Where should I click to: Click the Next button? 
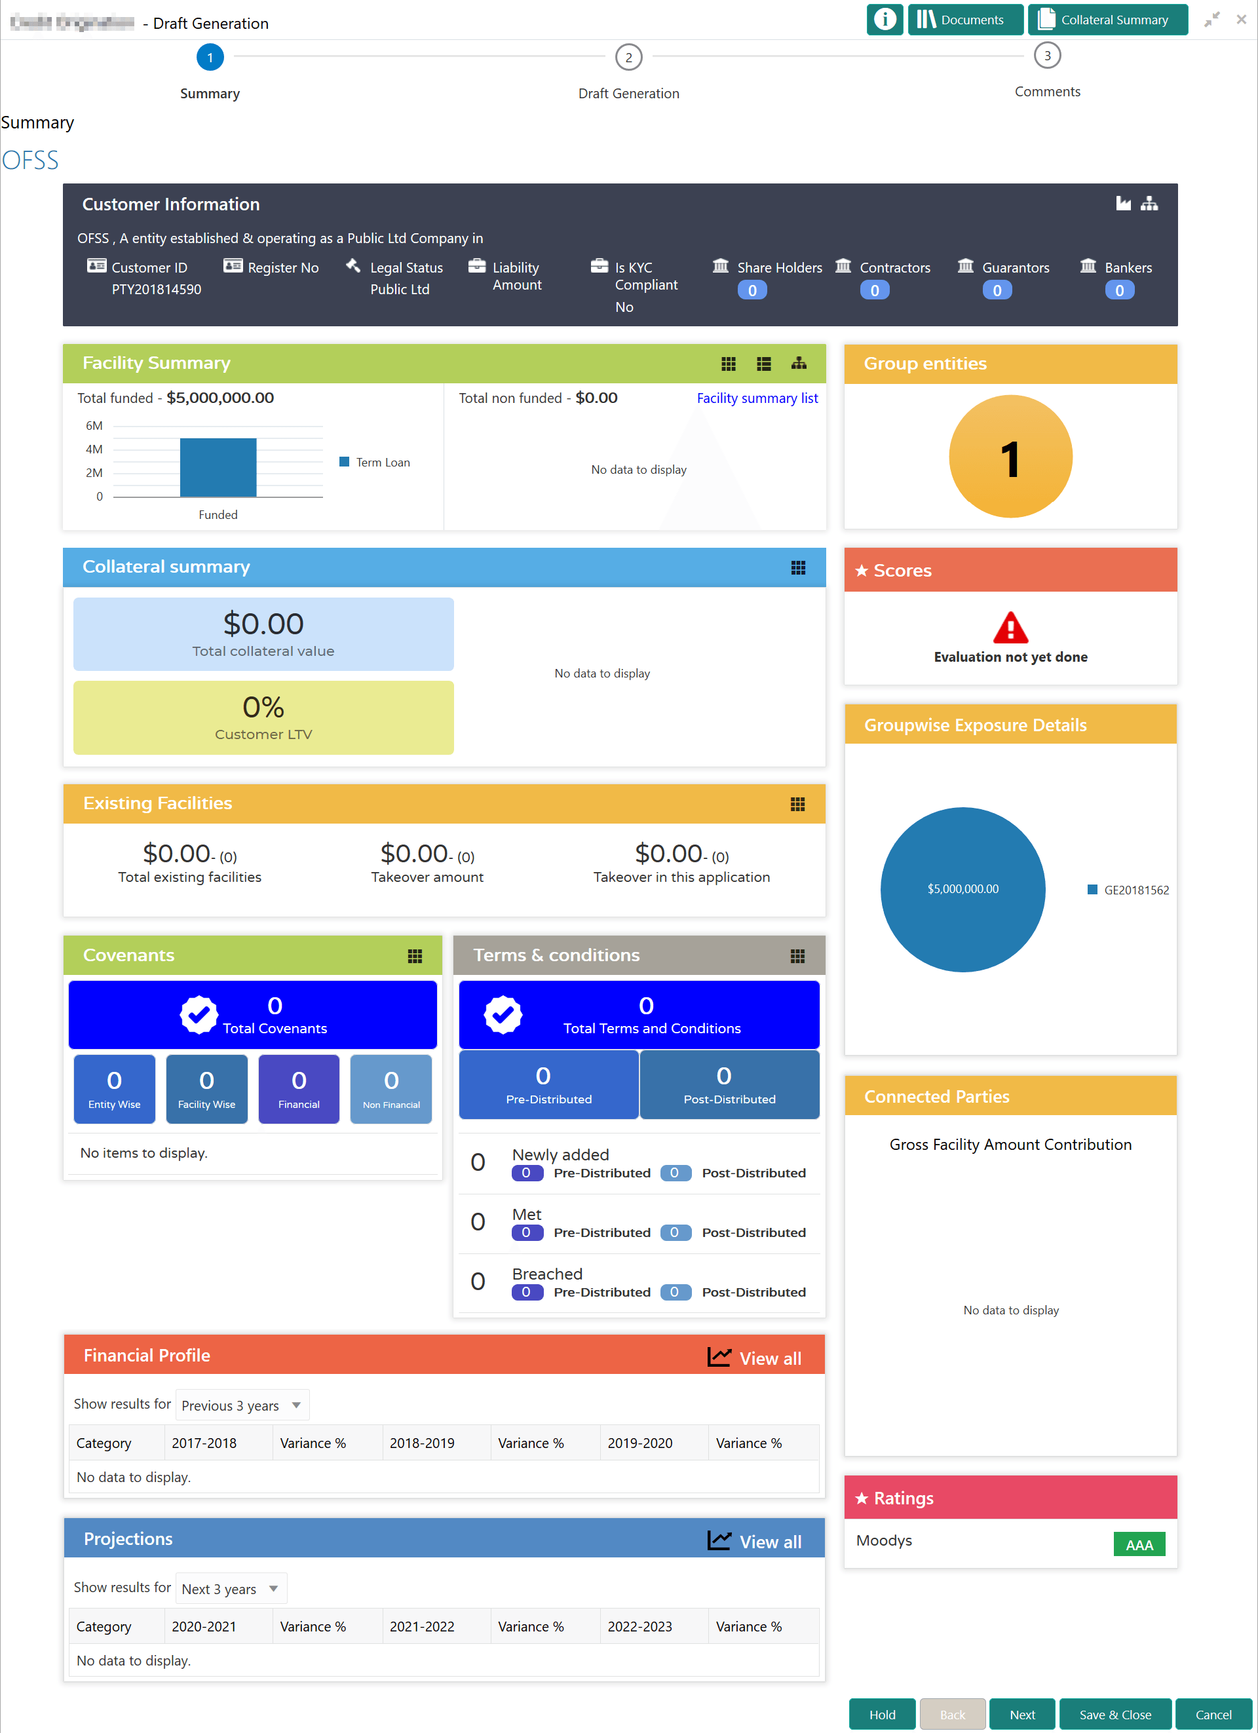pyautogui.click(x=1022, y=1714)
